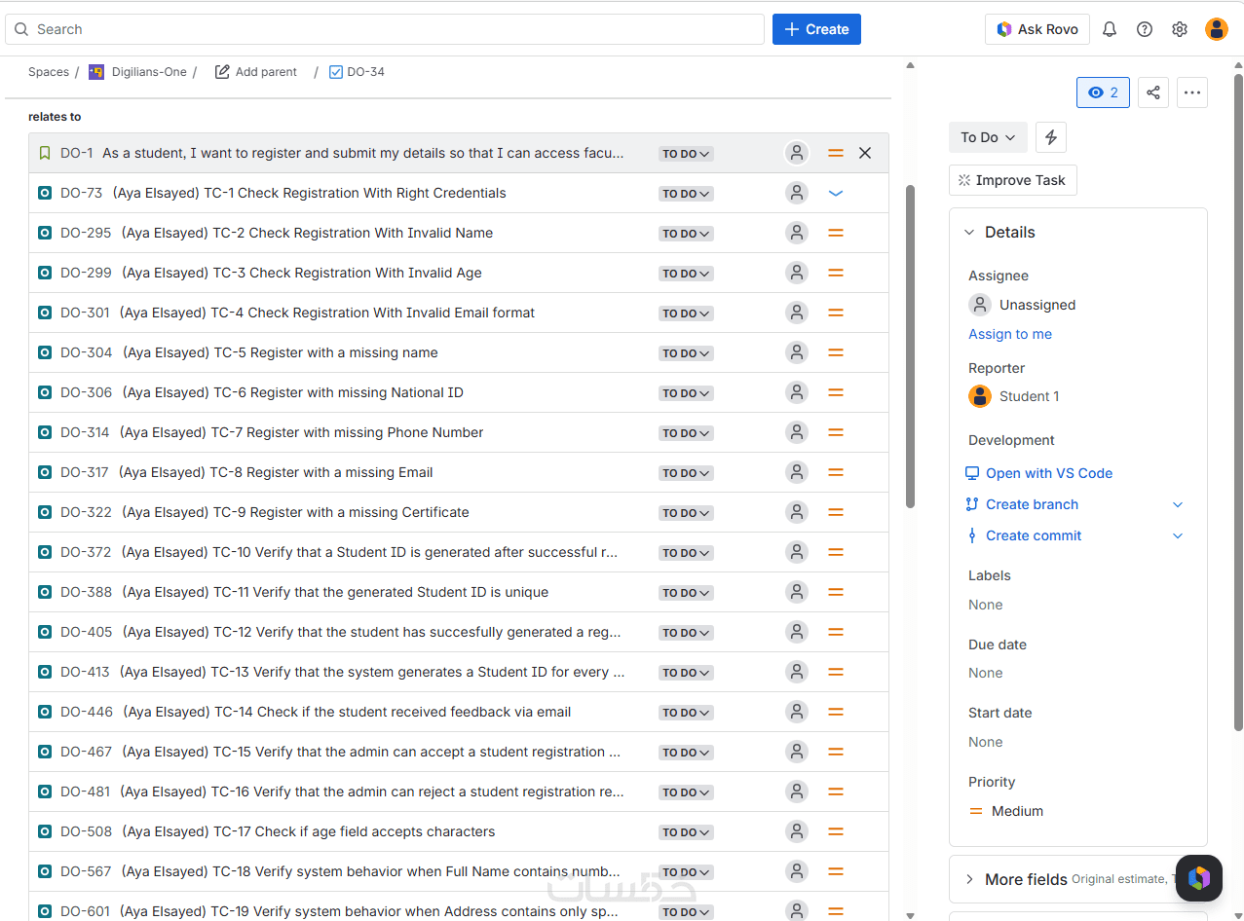Open the notifications bell
This screenshot has height=921, width=1244.
(1110, 29)
